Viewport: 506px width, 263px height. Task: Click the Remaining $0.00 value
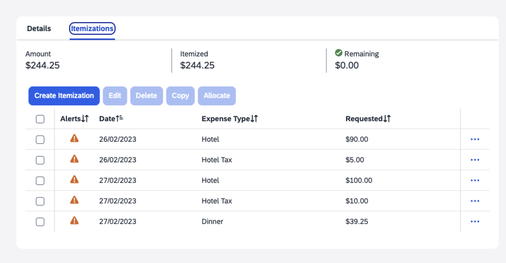point(347,65)
